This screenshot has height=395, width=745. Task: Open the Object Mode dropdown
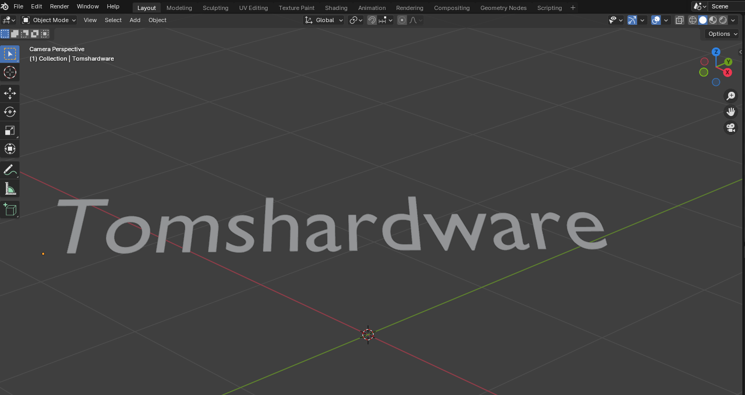tap(49, 20)
